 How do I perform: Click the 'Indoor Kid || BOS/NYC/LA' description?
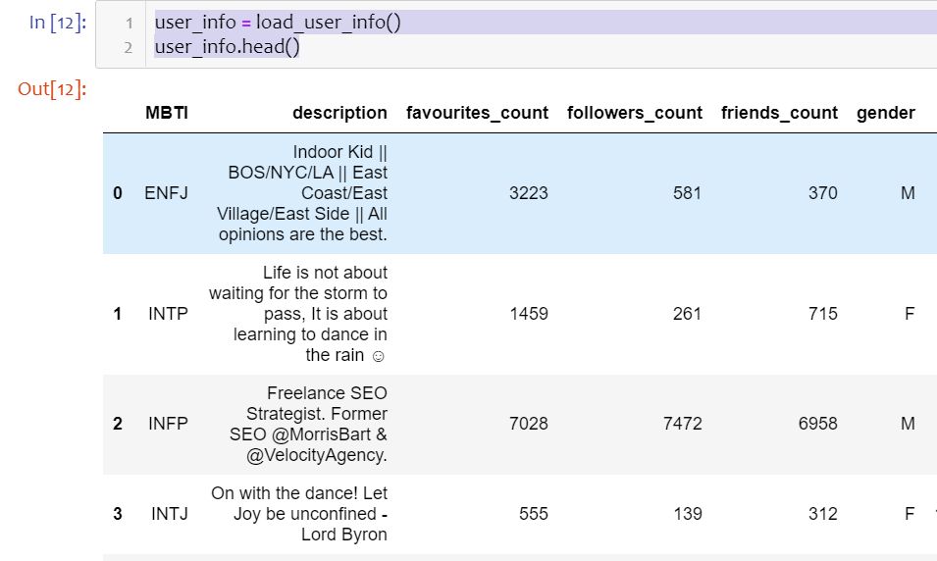pyautogui.click(x=302, y=193)
